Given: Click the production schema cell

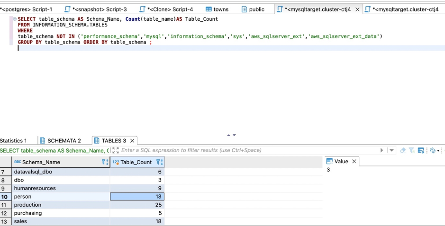Looking at the screenshot, I should click(x=61, y=205).
